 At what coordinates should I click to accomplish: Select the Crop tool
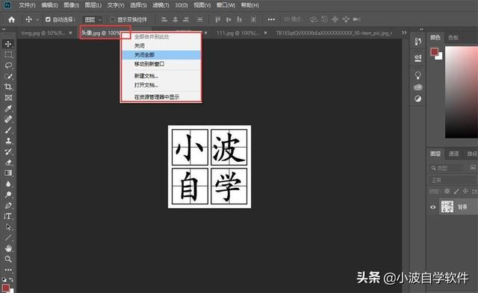tap(8, 87)
